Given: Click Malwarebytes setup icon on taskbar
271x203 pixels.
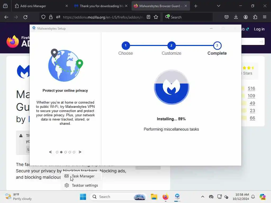Looking at the screenshot, I should [x=177, y=197].
